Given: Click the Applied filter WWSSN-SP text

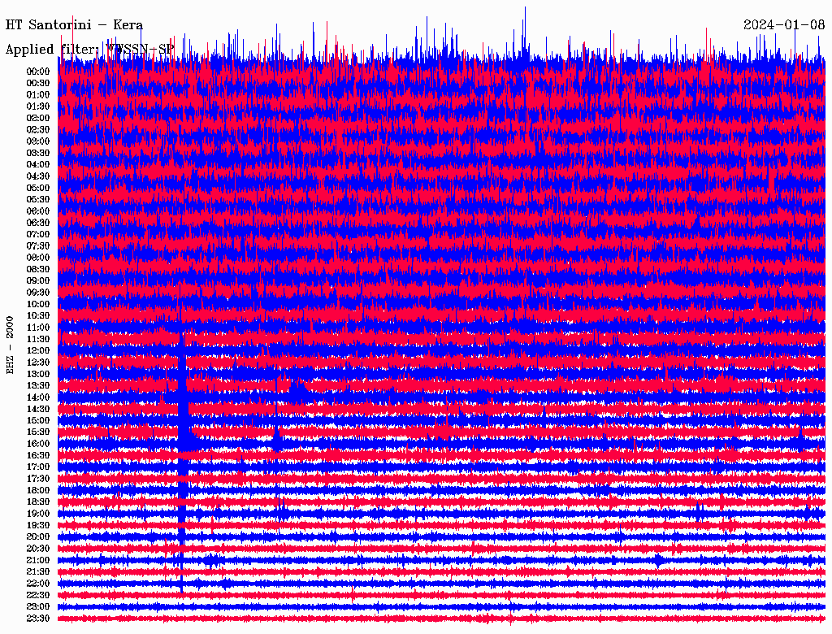Looking at the screenshot, I should pyautogui.click(x=89, y=50).
